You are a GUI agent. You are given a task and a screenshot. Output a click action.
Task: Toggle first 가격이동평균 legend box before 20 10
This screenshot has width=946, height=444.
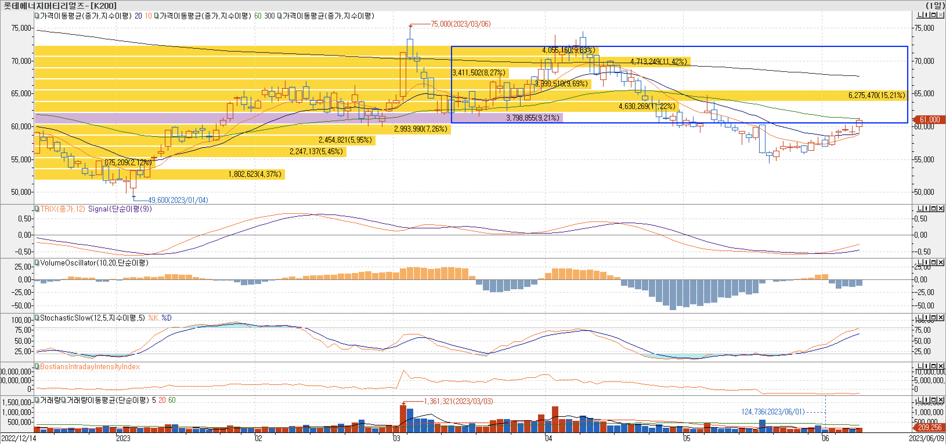pos(37,16)
